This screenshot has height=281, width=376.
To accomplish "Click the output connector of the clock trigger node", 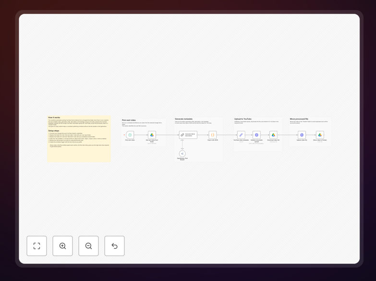I will (134, 135).
